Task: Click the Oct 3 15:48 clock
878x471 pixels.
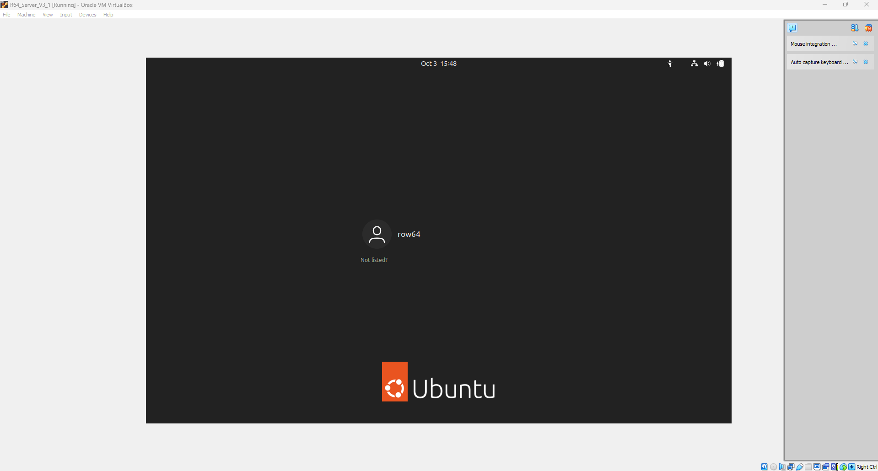Action: click(x=439, y=64)
